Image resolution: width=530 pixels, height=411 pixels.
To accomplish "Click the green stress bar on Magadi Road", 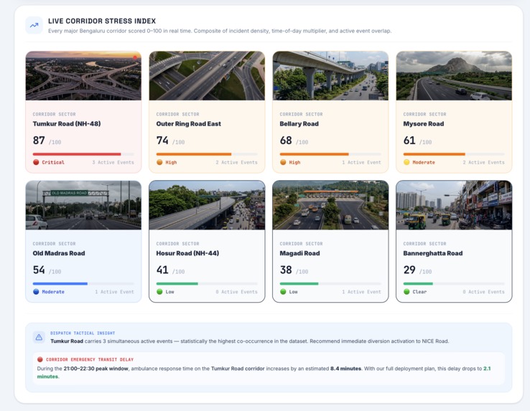I will [x=299, y=283].
